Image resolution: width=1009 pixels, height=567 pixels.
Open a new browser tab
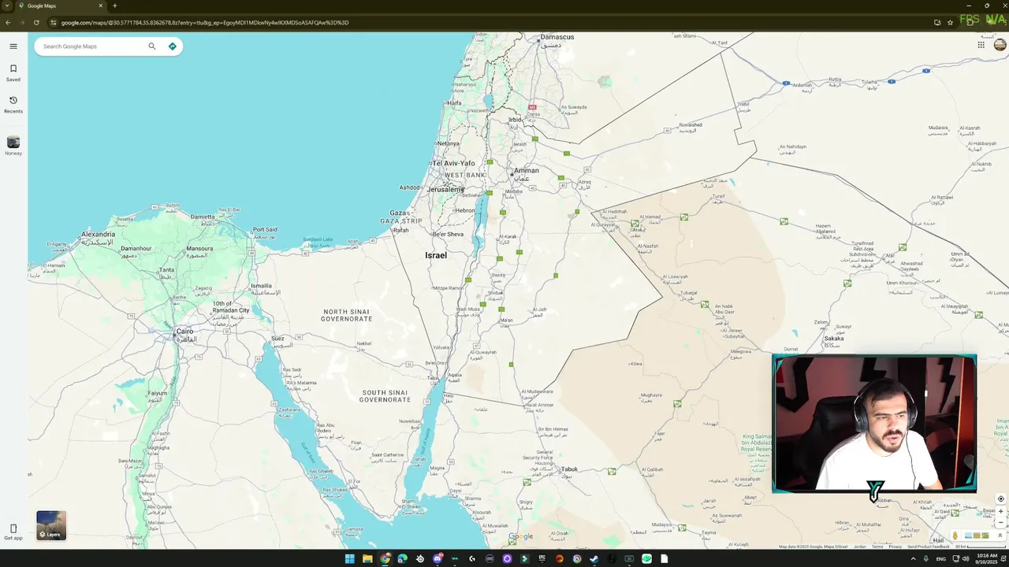pos(114,6)
